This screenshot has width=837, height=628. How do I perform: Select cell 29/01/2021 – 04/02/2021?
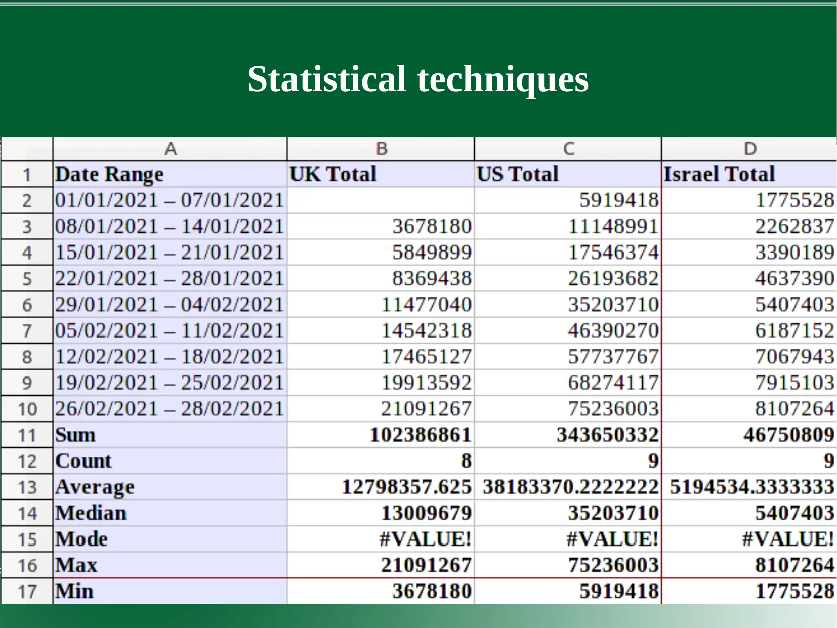point(170,305)
